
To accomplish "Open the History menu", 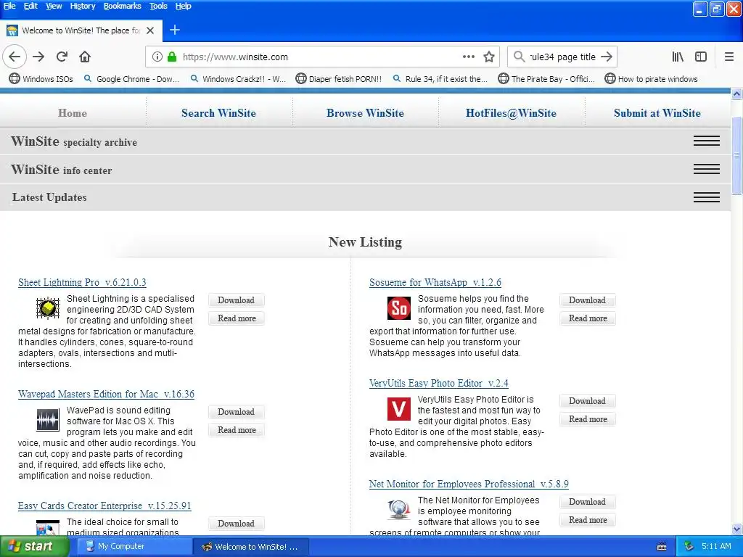I will 83,6.
